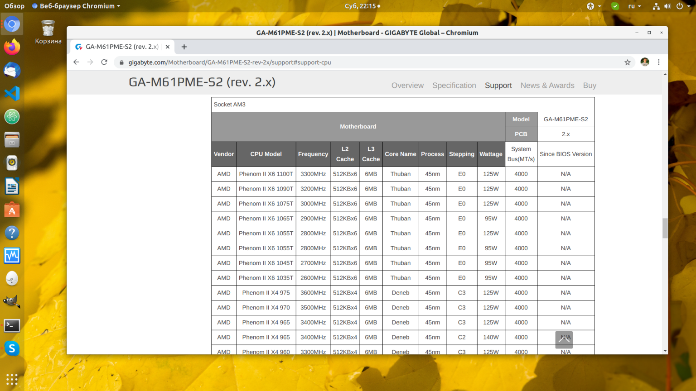
Task: Open the Chromium app menu in top bar
Action: (x=76, y=6)
